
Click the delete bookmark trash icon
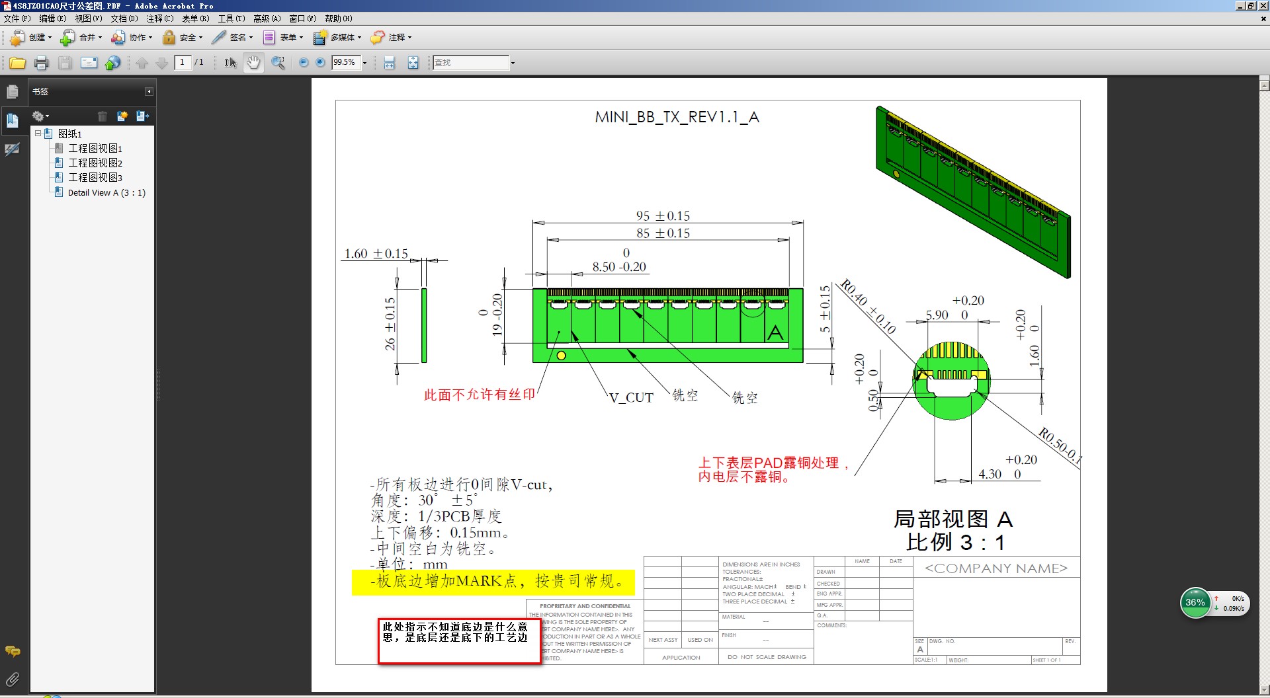pos(103,116)
